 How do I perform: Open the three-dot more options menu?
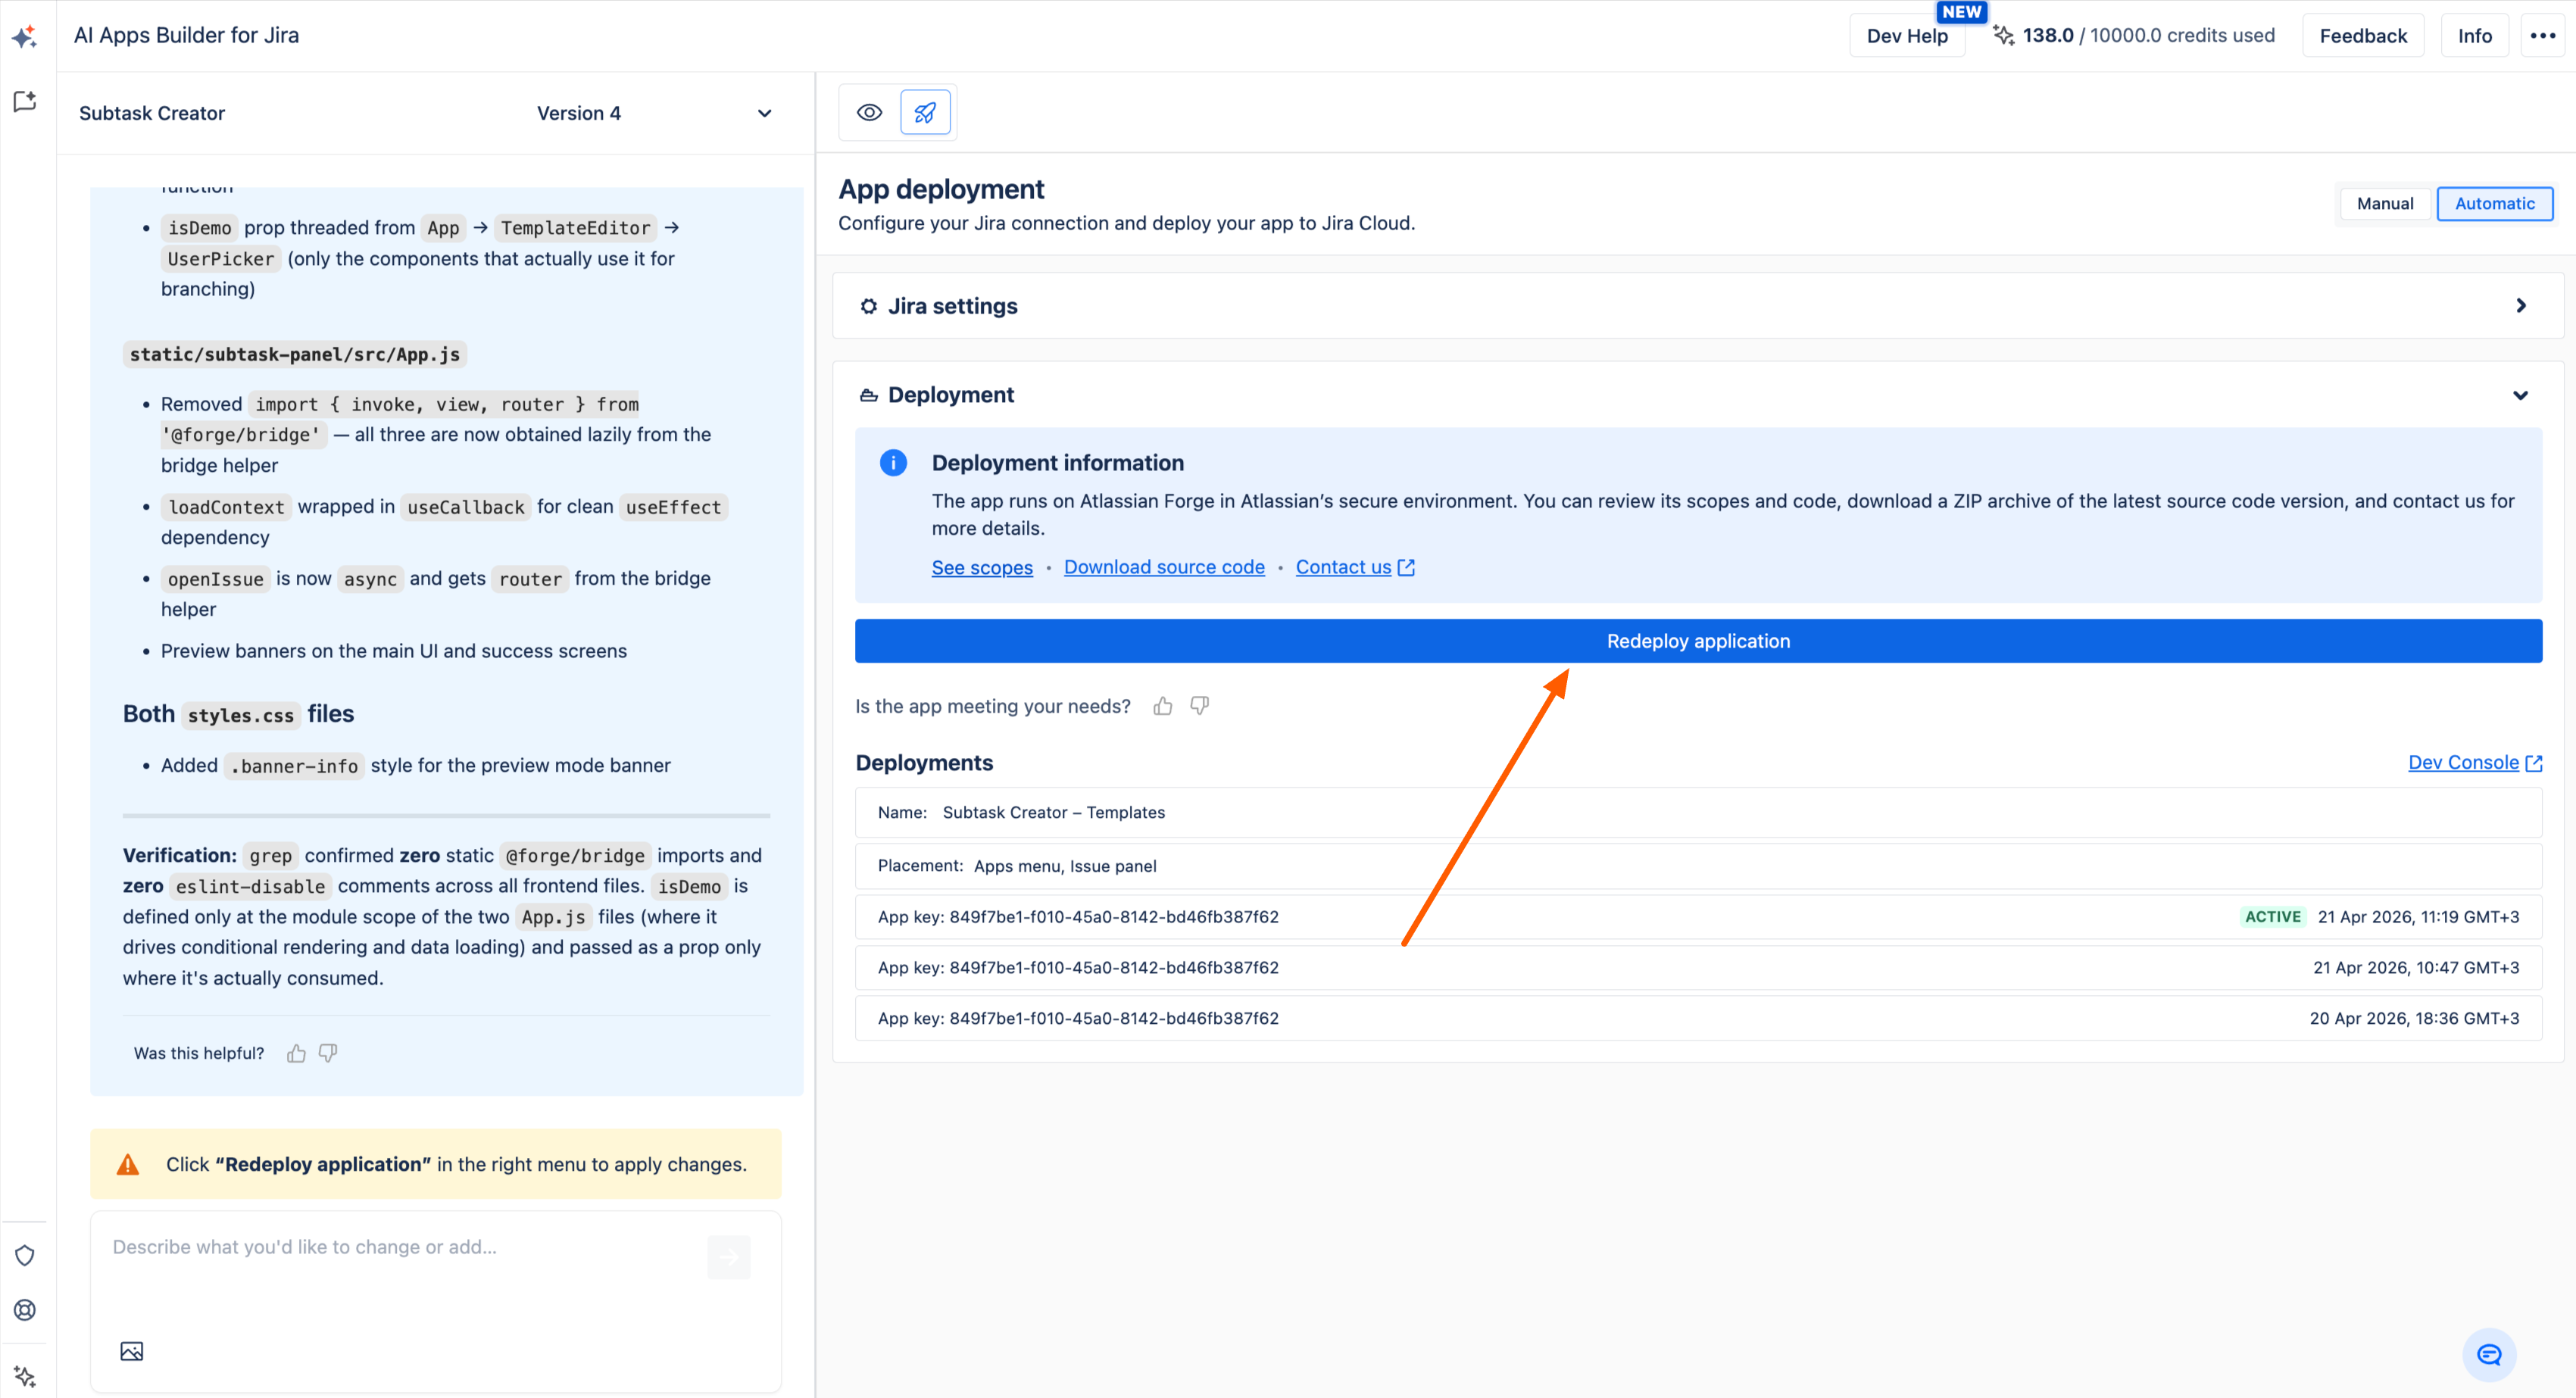click(2542, 36)
